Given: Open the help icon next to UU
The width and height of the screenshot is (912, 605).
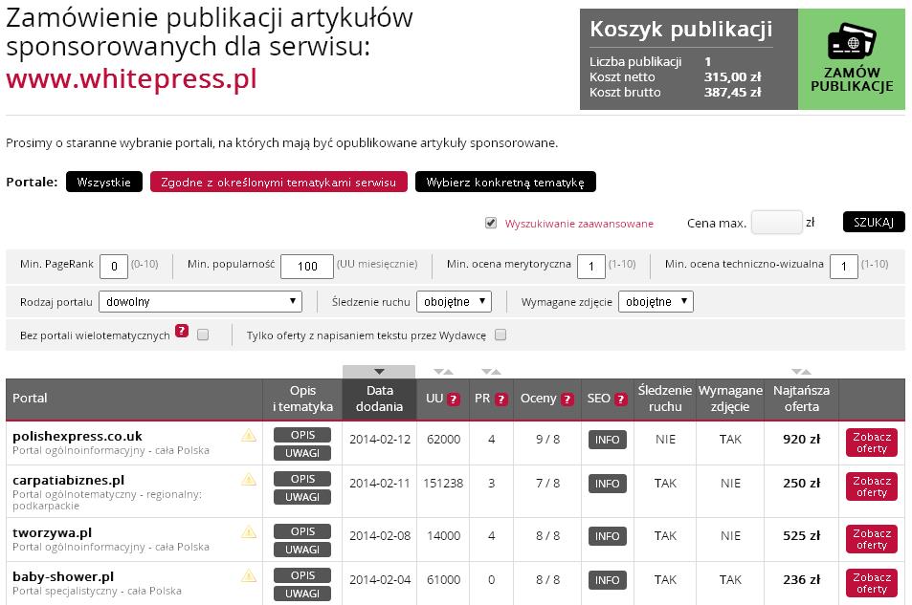Looking at the screenshot, I should tap(454, 400).
